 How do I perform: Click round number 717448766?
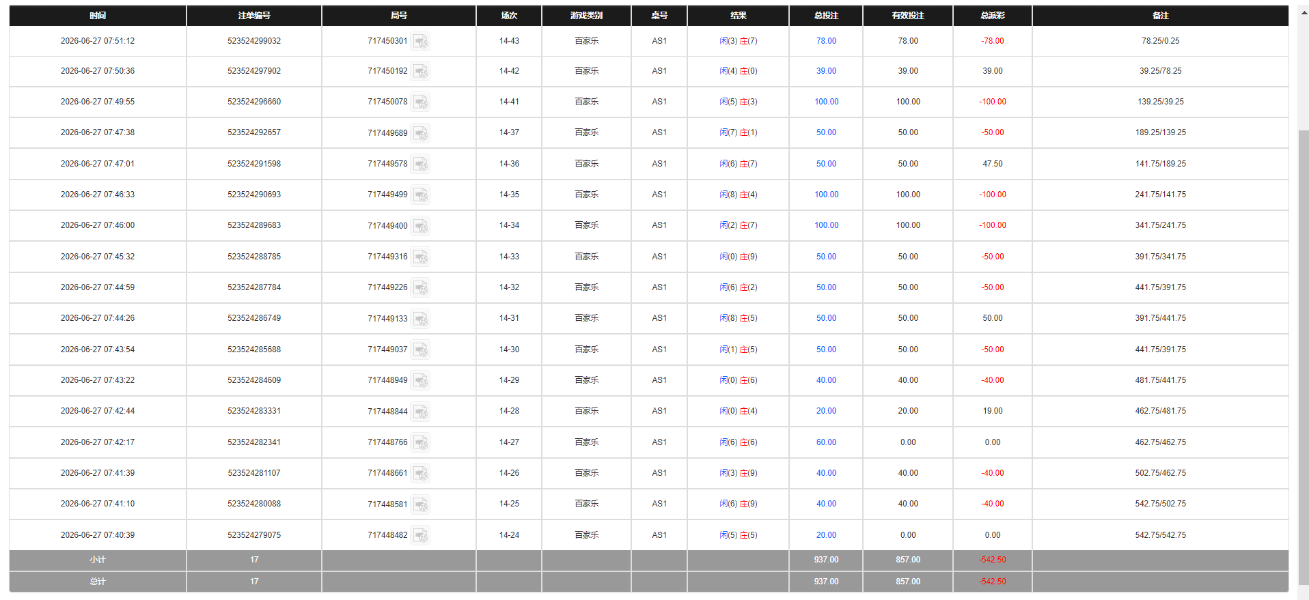click(x=387, y=442)
